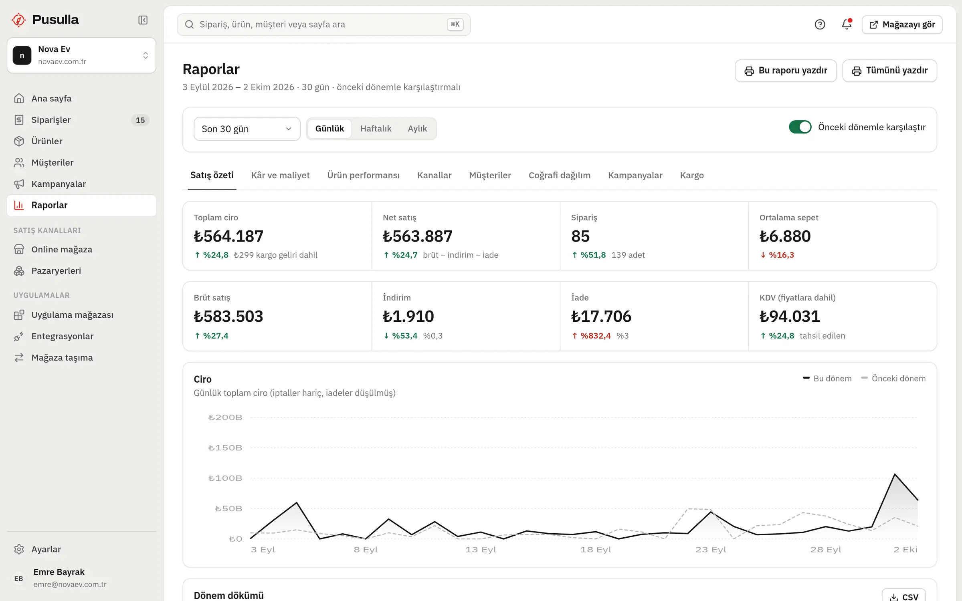Switch interval to Aylık
The height and width of the screenshot is (601, 962).
click(417, 129)
